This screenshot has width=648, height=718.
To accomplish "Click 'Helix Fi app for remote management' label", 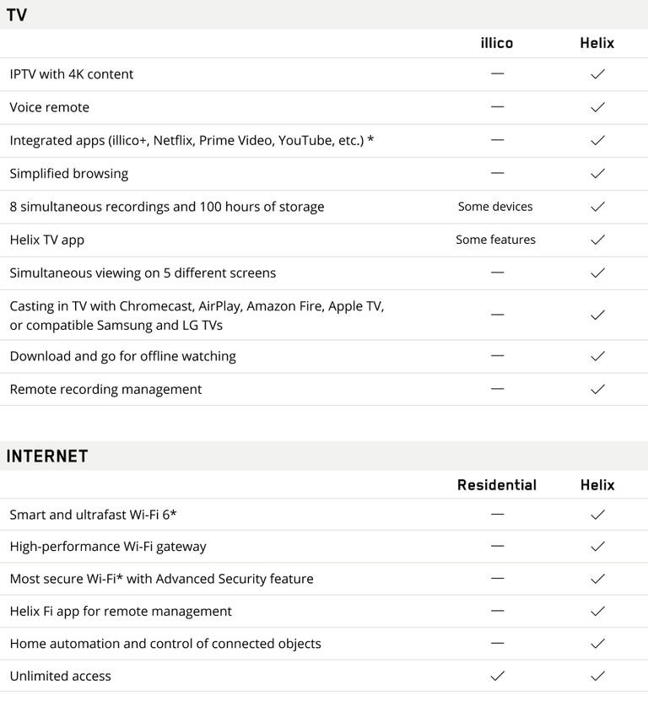I will coord(121,611).
